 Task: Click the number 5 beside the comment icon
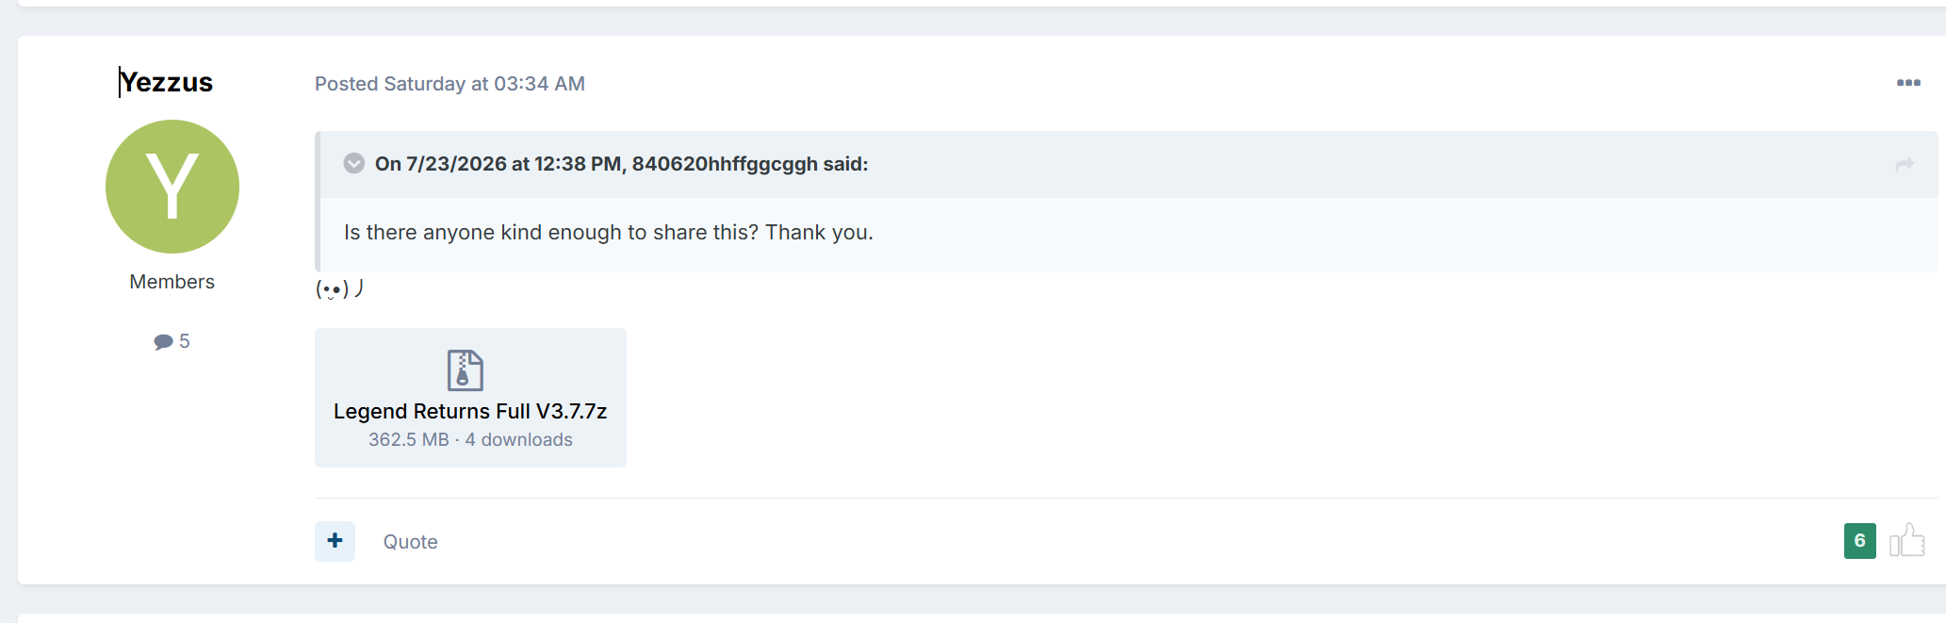pos(185,341)
